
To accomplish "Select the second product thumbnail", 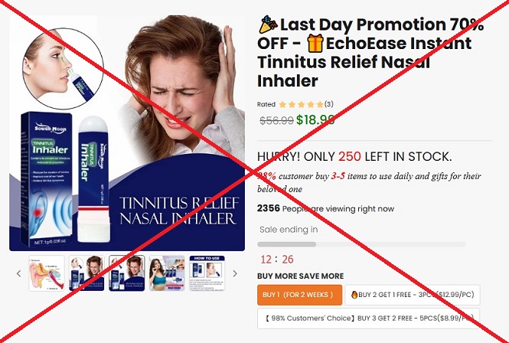I will 86,273.
